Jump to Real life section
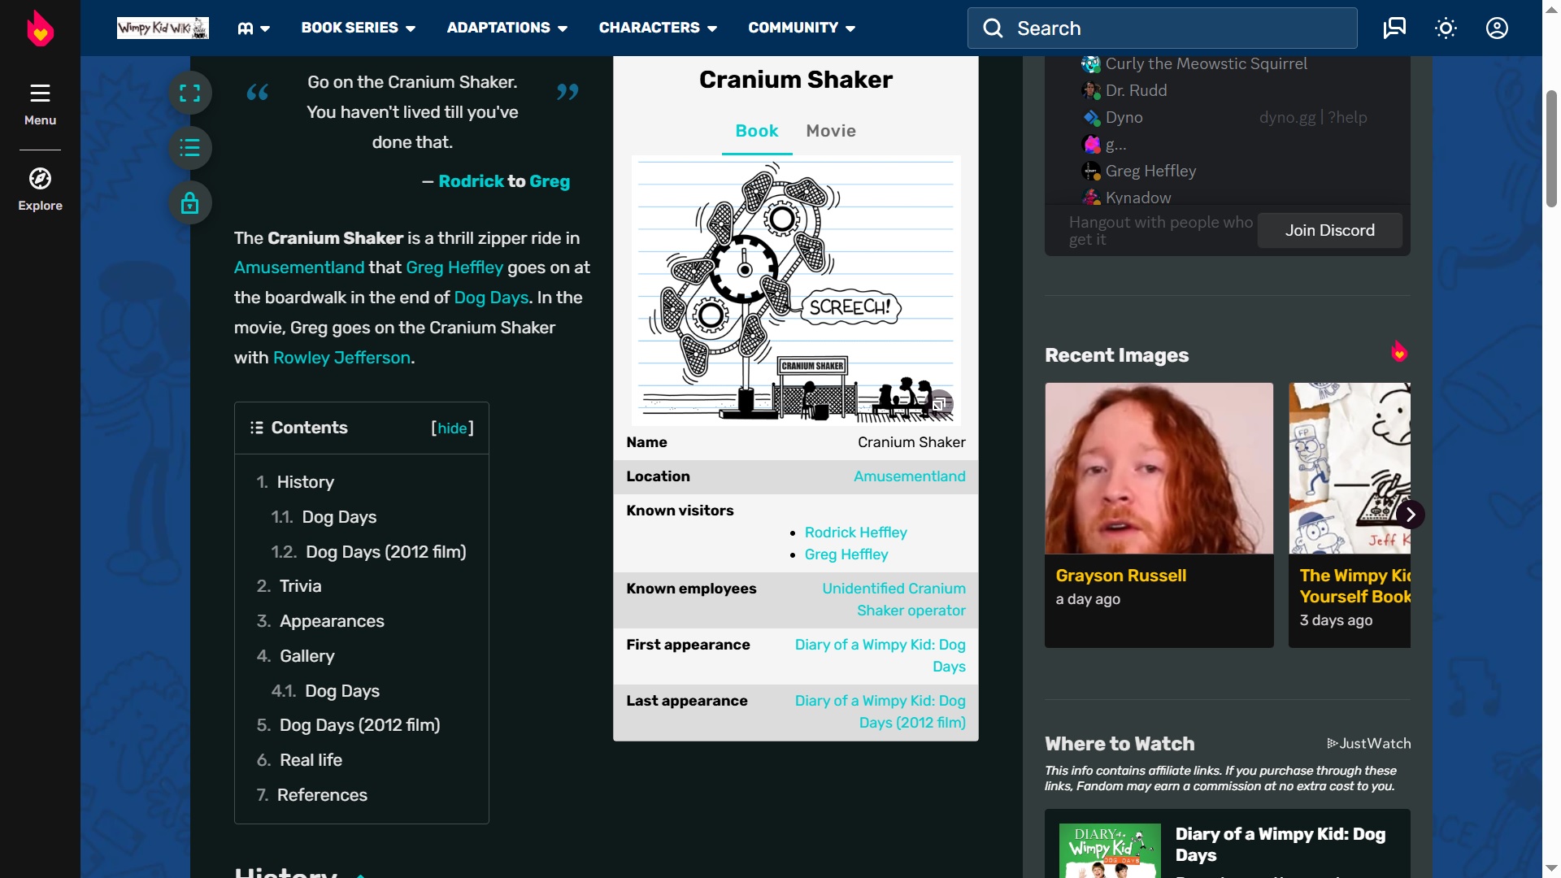The image size is (1561, 878). (311, 760)
